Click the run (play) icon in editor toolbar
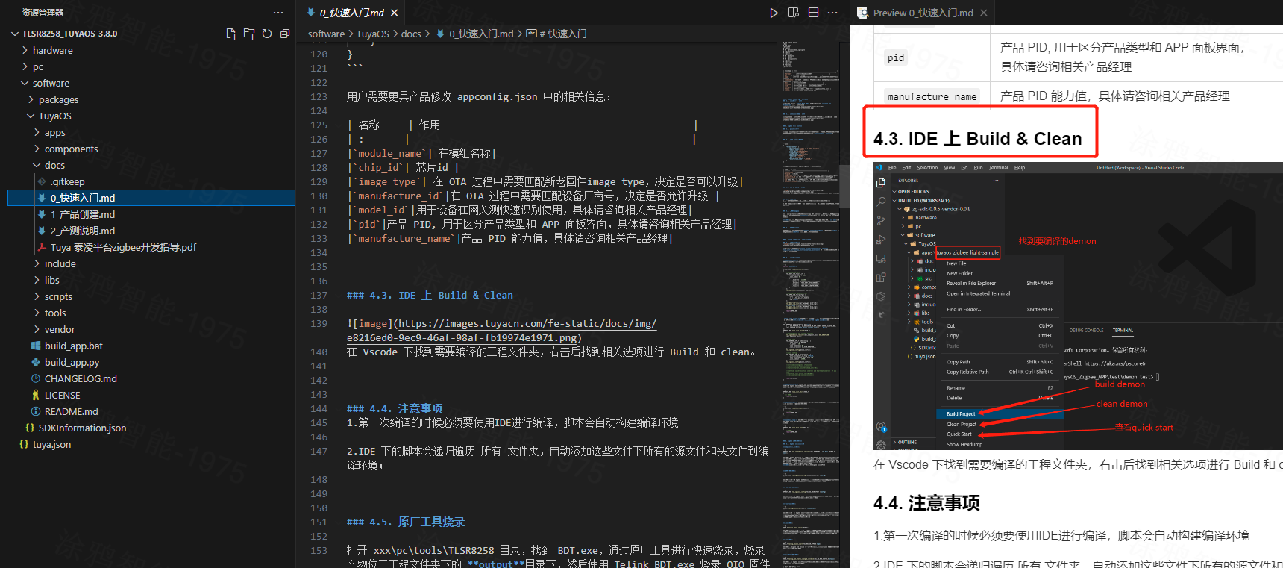Screen dimensions: 1283x568 click(774, 13)
